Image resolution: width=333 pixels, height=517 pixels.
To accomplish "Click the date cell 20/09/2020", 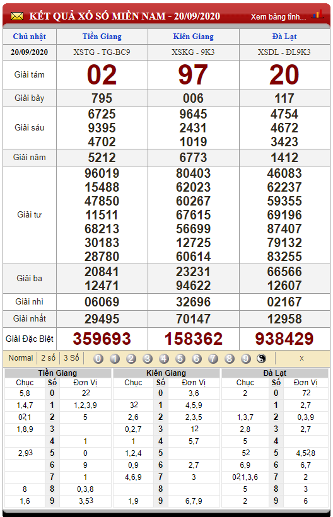I will (30, 52).
